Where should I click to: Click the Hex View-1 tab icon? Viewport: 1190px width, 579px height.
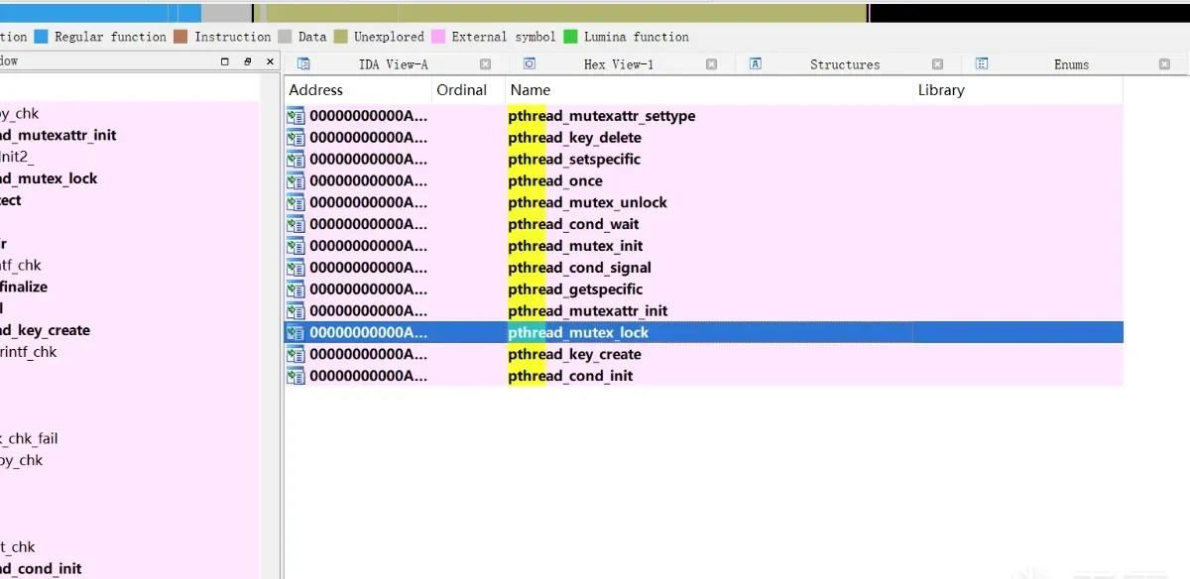[x=530, y=64]
